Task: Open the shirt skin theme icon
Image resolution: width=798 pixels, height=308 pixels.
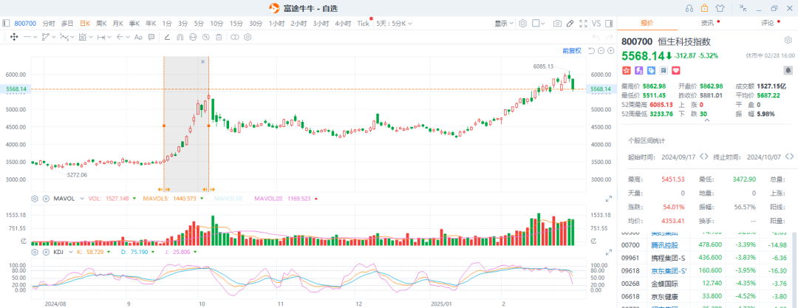Action: coord(720,8)
